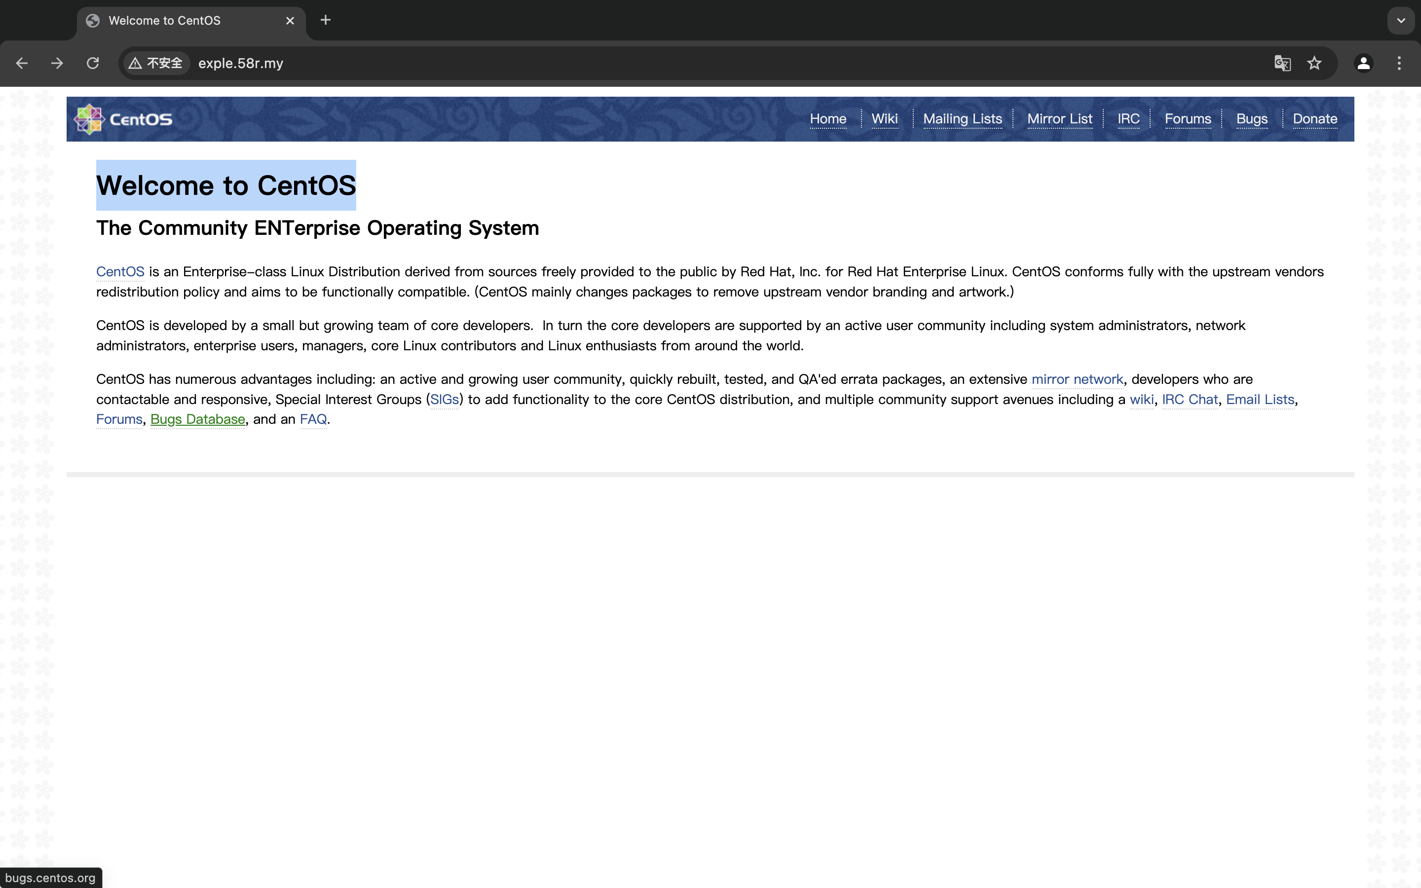This screenshot has width=1421, height=888.
Task: Follow the mirror network link
Action: pyautogui.click(x=1078, y=379)
